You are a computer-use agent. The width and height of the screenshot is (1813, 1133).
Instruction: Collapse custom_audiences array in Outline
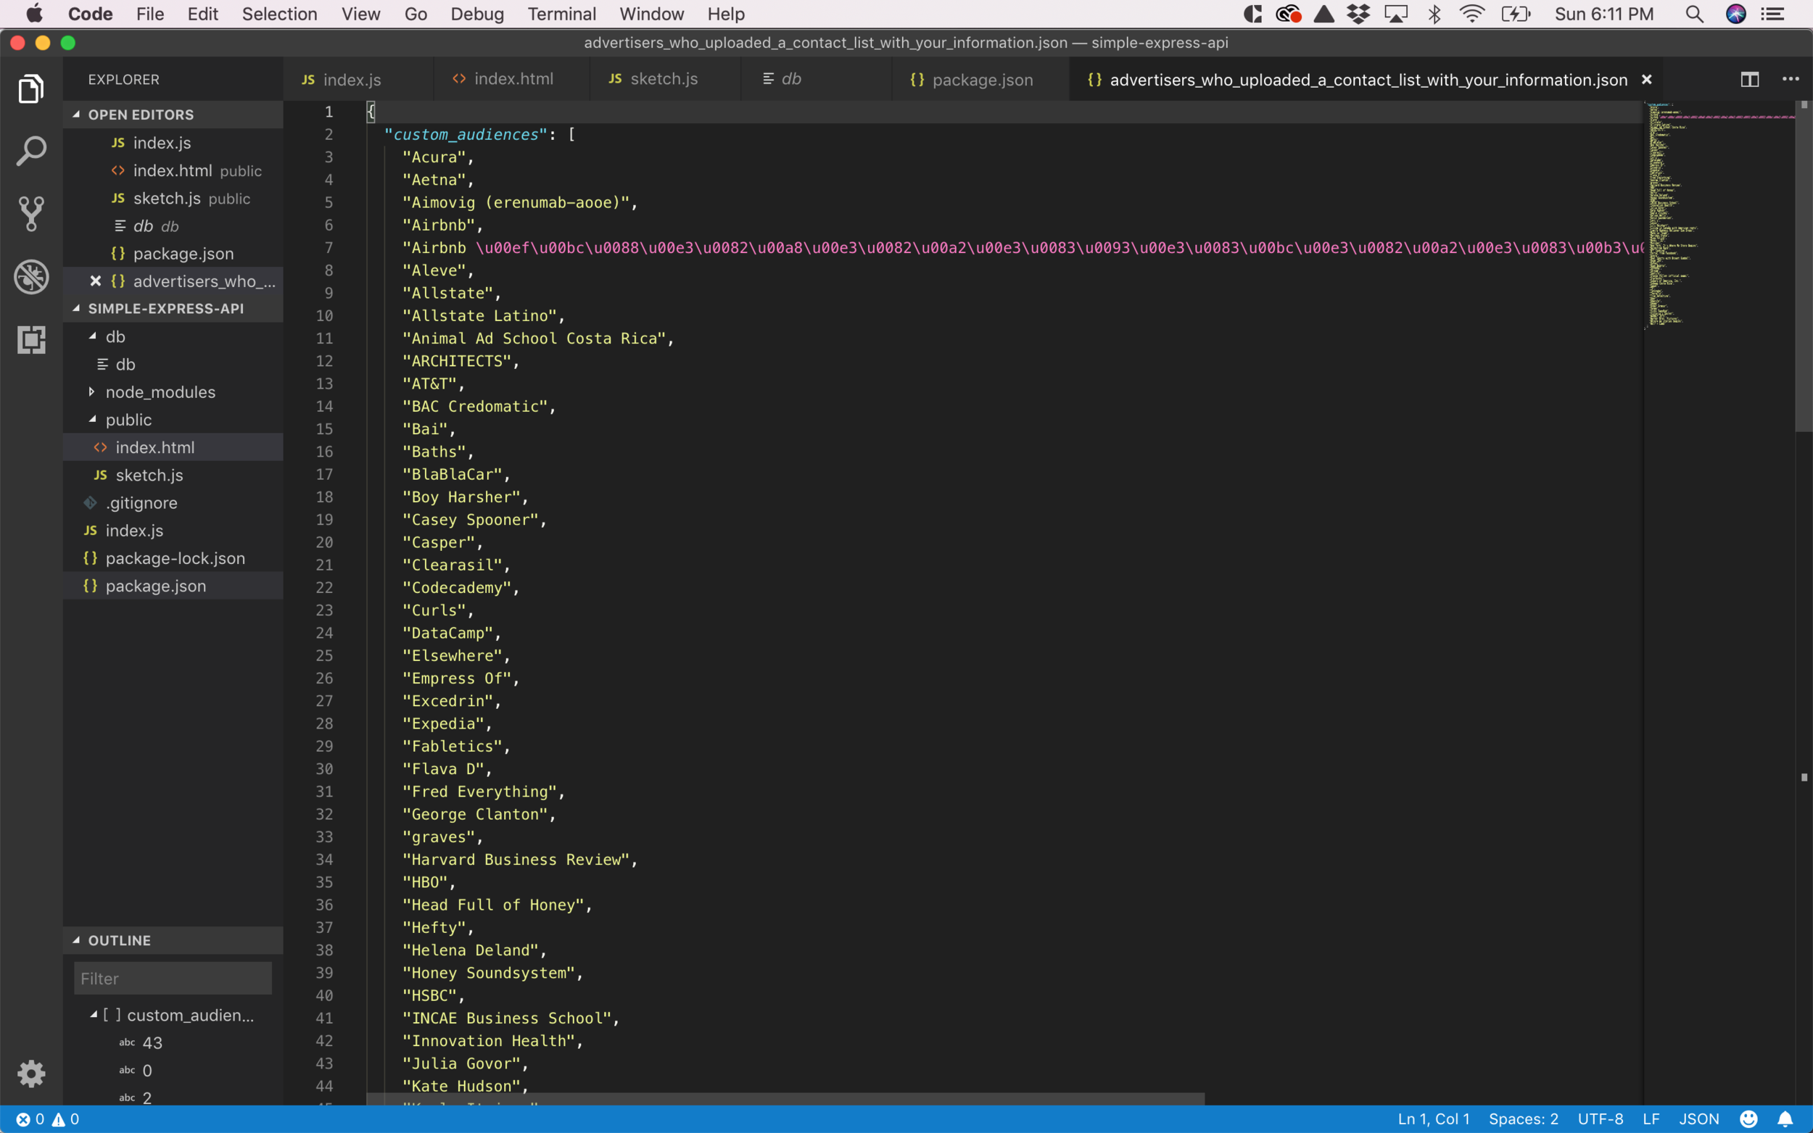point(94,1015)
